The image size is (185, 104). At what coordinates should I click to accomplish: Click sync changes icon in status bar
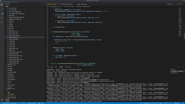(x=19, y=103)
